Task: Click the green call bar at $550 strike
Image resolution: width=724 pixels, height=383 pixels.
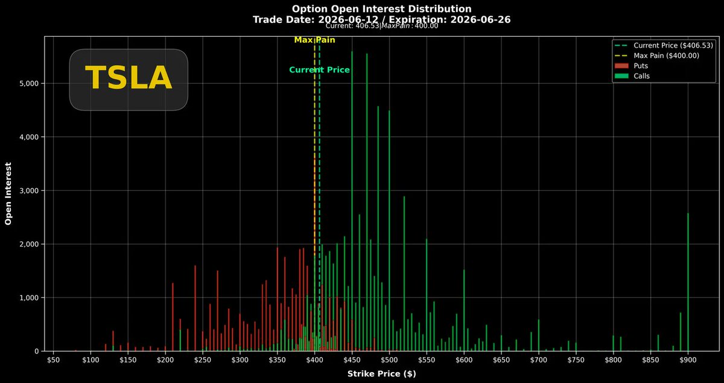Action: point(427,295)
